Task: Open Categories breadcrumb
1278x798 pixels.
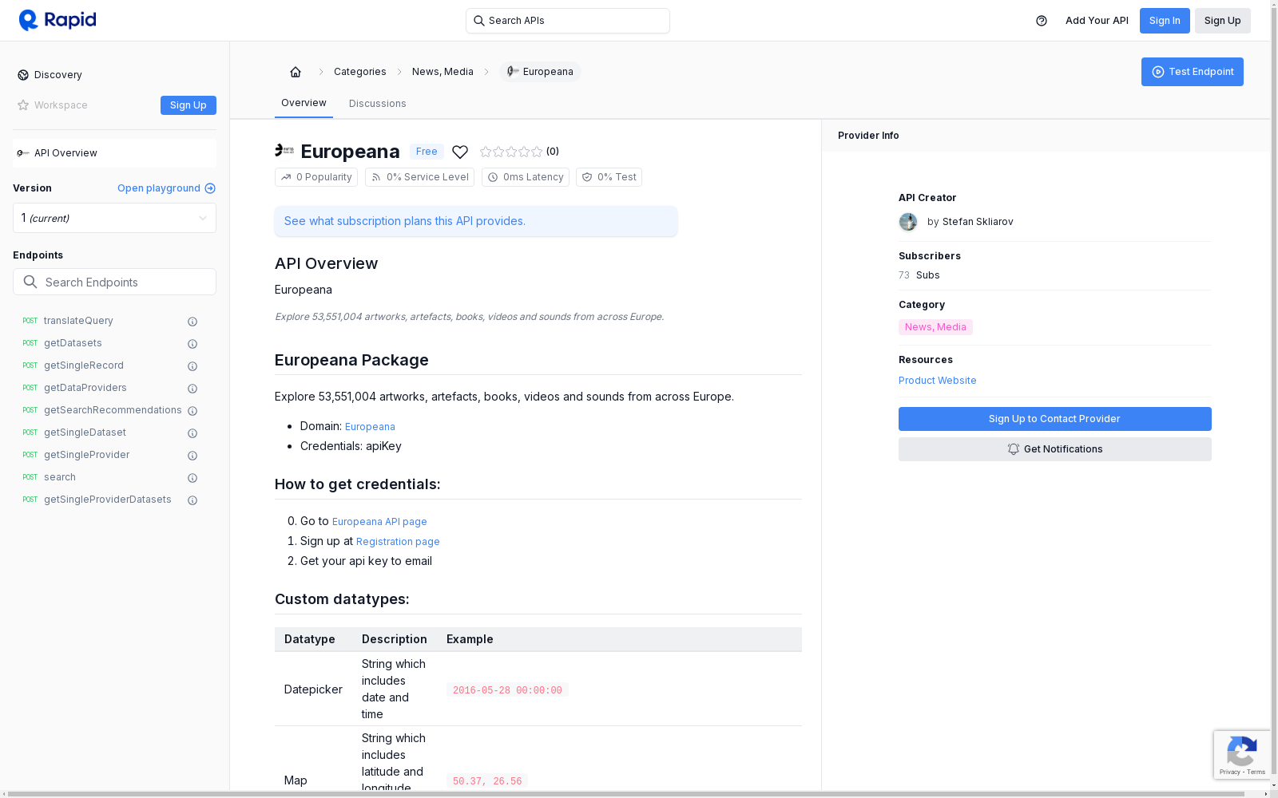Action: pos(360,72)
